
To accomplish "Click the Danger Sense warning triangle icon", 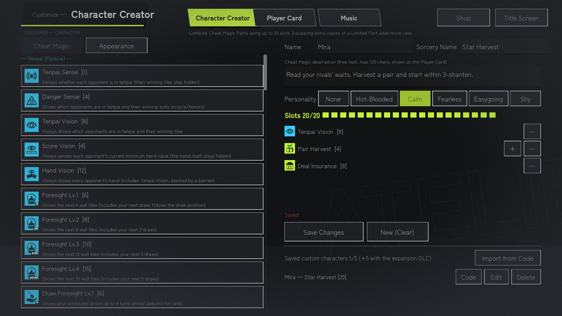I will tap(32, 101).
